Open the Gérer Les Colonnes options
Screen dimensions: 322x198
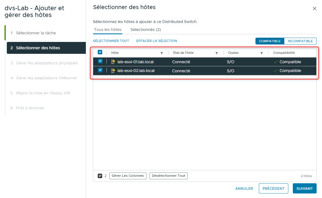coord(128,176)
